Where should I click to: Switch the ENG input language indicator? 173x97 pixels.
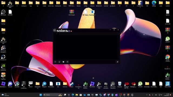click(x=156, y=95)
